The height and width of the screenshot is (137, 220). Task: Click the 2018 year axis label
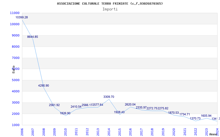(152, 132)
